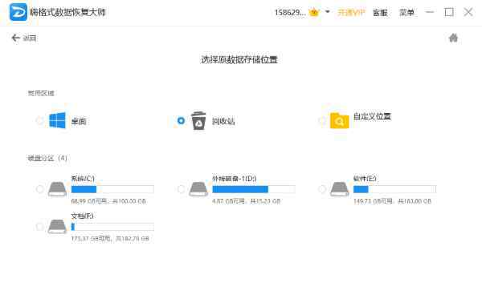The image size is (482, 299).
Task: Select the 软件(E:) radio button
Action: tap(322, 189)
